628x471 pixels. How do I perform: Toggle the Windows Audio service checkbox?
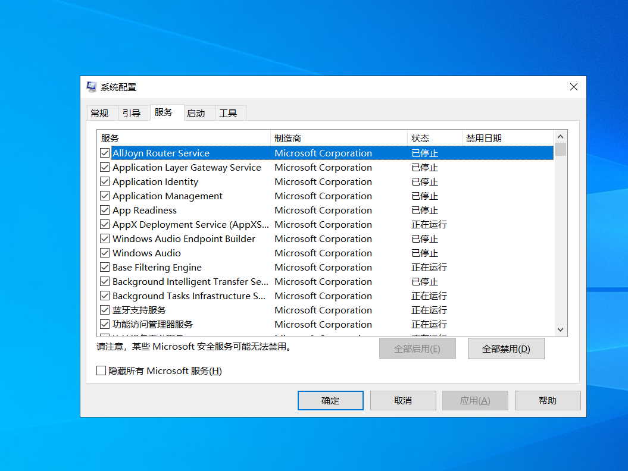[105, 253]
